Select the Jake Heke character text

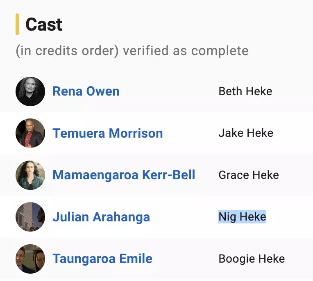click(246, 133)
